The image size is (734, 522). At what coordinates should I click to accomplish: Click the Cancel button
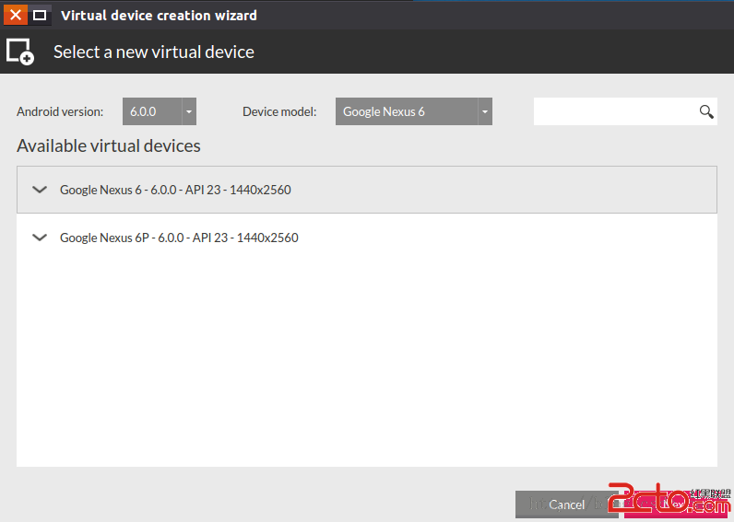(x=566, y=505)
